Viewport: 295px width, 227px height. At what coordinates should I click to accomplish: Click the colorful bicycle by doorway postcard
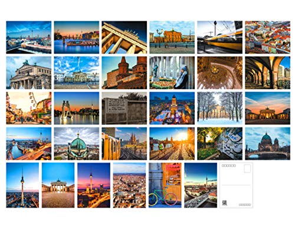point(165,185)
